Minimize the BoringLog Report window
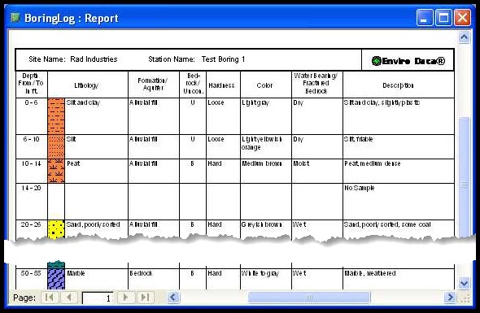The image size is (480, 313). (425, 17)
